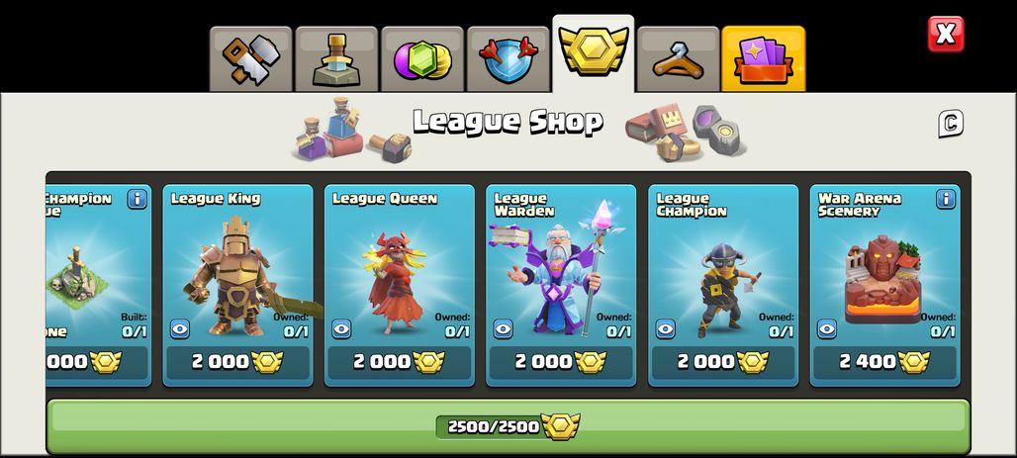
Task: Open the purple cards offers tab
Action: tap(764, 59)
